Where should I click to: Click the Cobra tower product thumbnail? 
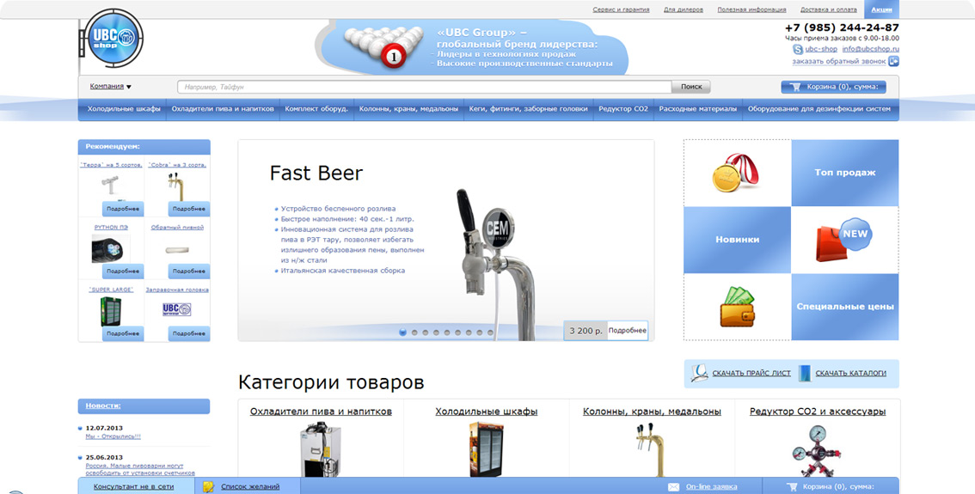[176, 186]
